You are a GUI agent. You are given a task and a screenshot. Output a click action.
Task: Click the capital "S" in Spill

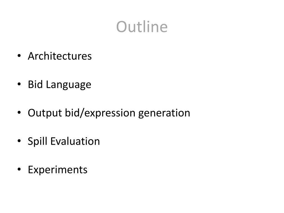point(30,141)
